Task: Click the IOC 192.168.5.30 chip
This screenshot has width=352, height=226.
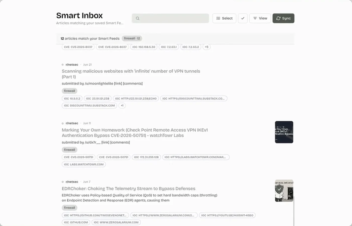Action: point(144,47)
